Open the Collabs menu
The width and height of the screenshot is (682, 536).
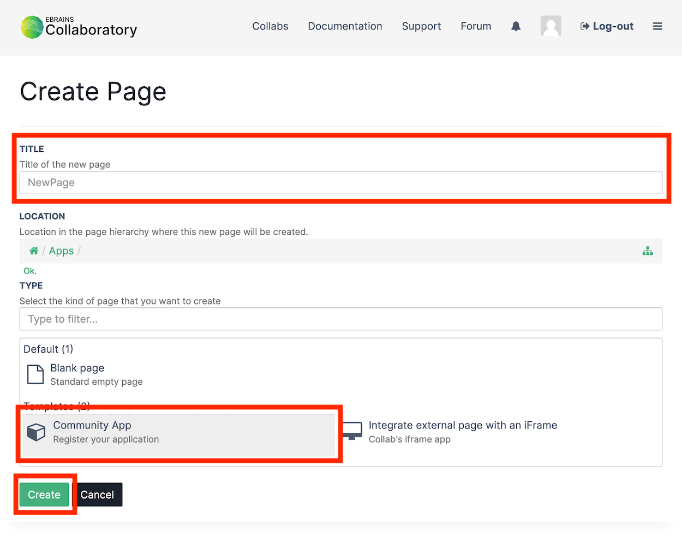(x=270, y=26)
